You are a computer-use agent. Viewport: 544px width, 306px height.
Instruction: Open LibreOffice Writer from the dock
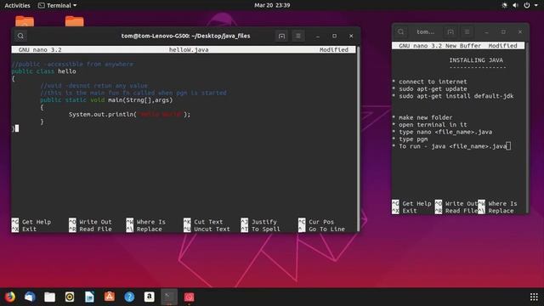89,297
